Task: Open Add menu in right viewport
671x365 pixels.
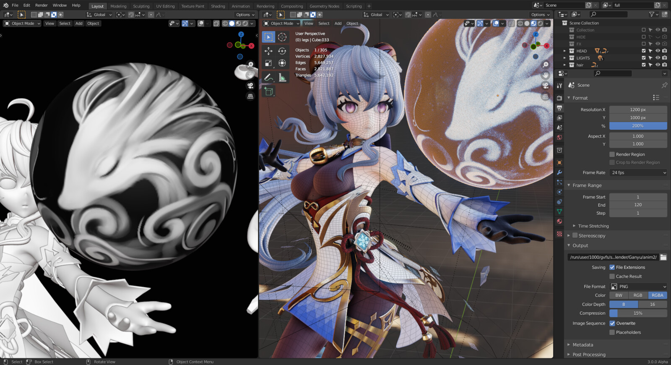Action: click(x=338, y=23)
